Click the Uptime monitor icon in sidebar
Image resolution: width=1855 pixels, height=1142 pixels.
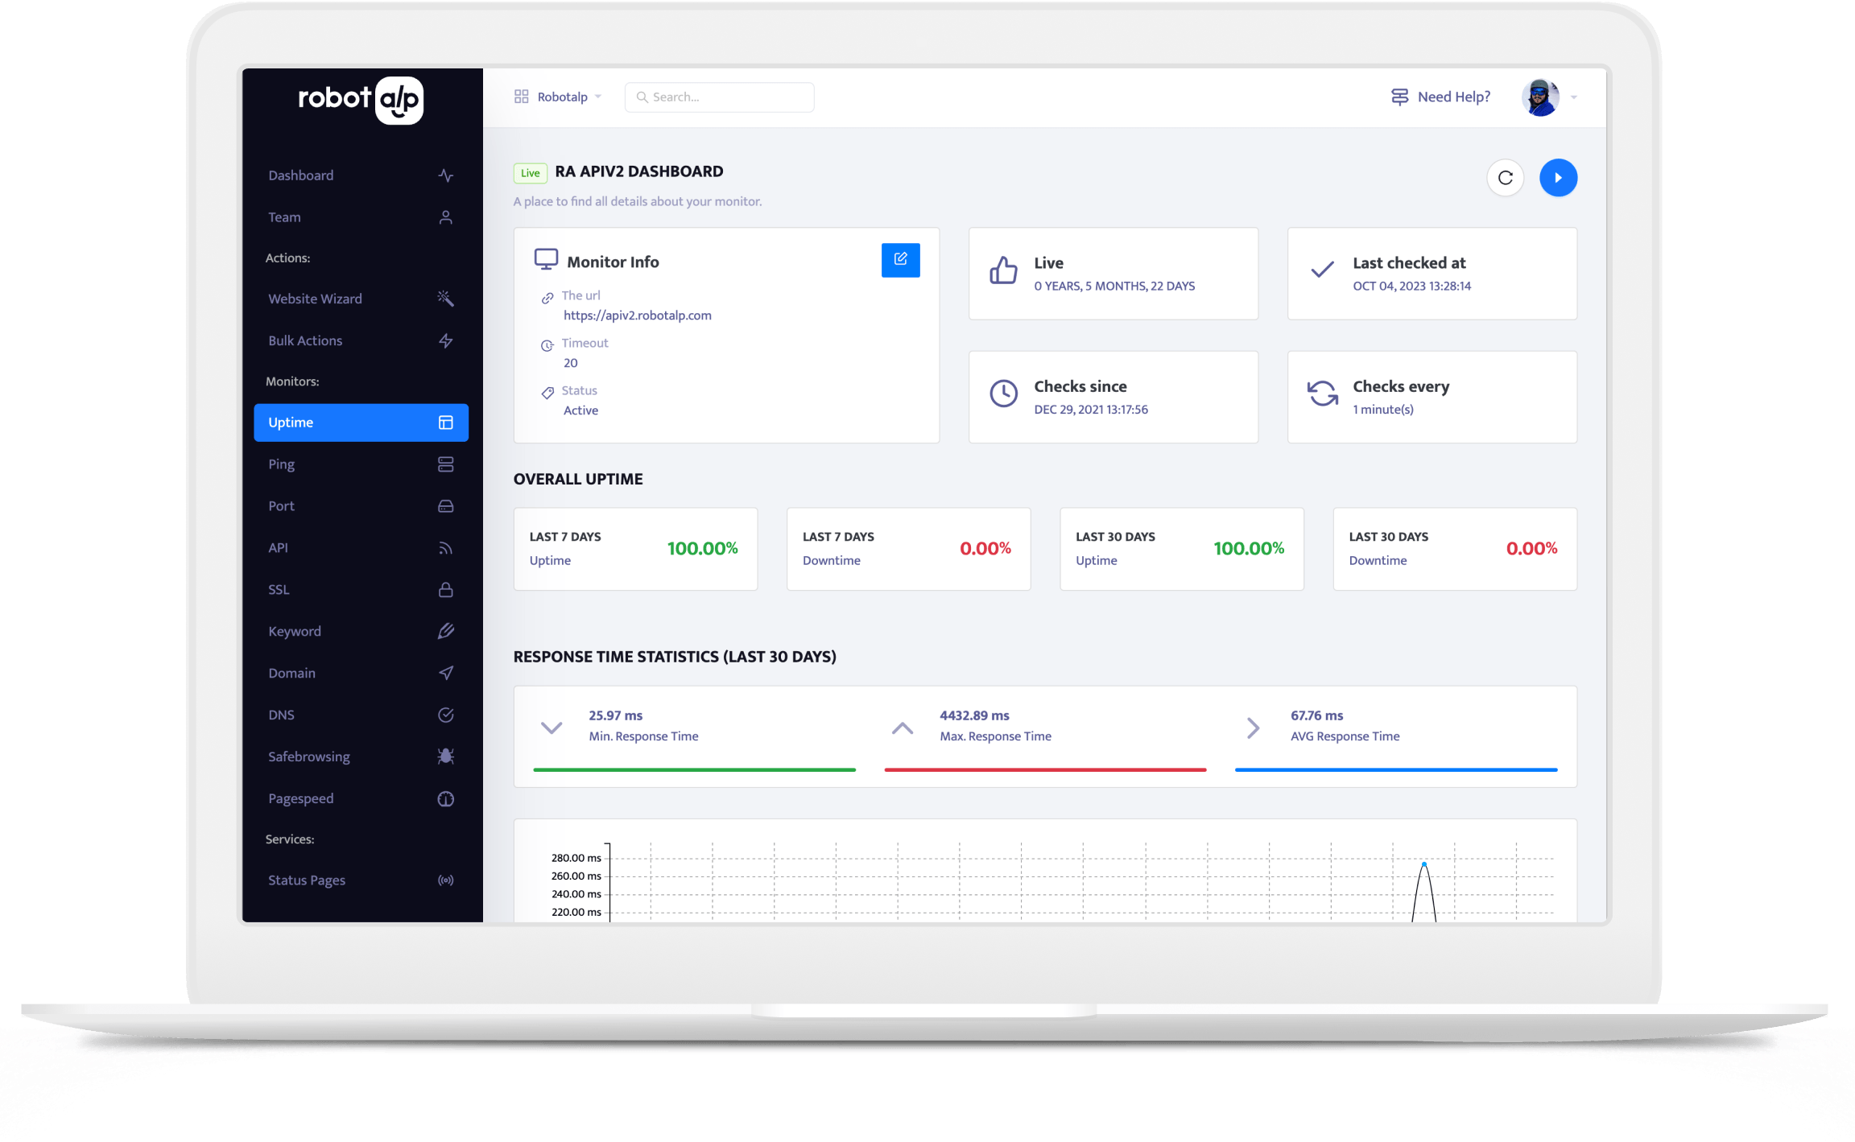click(x=447, y=421)
